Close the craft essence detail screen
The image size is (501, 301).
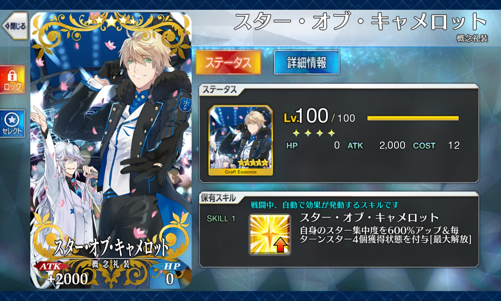pos(15,26)
